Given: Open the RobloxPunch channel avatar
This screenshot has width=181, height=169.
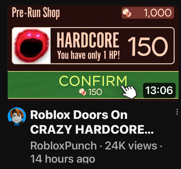Looking at the screenshot, I should coord(17,116).
